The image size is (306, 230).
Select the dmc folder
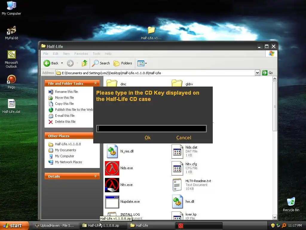(x=117, y=83)
